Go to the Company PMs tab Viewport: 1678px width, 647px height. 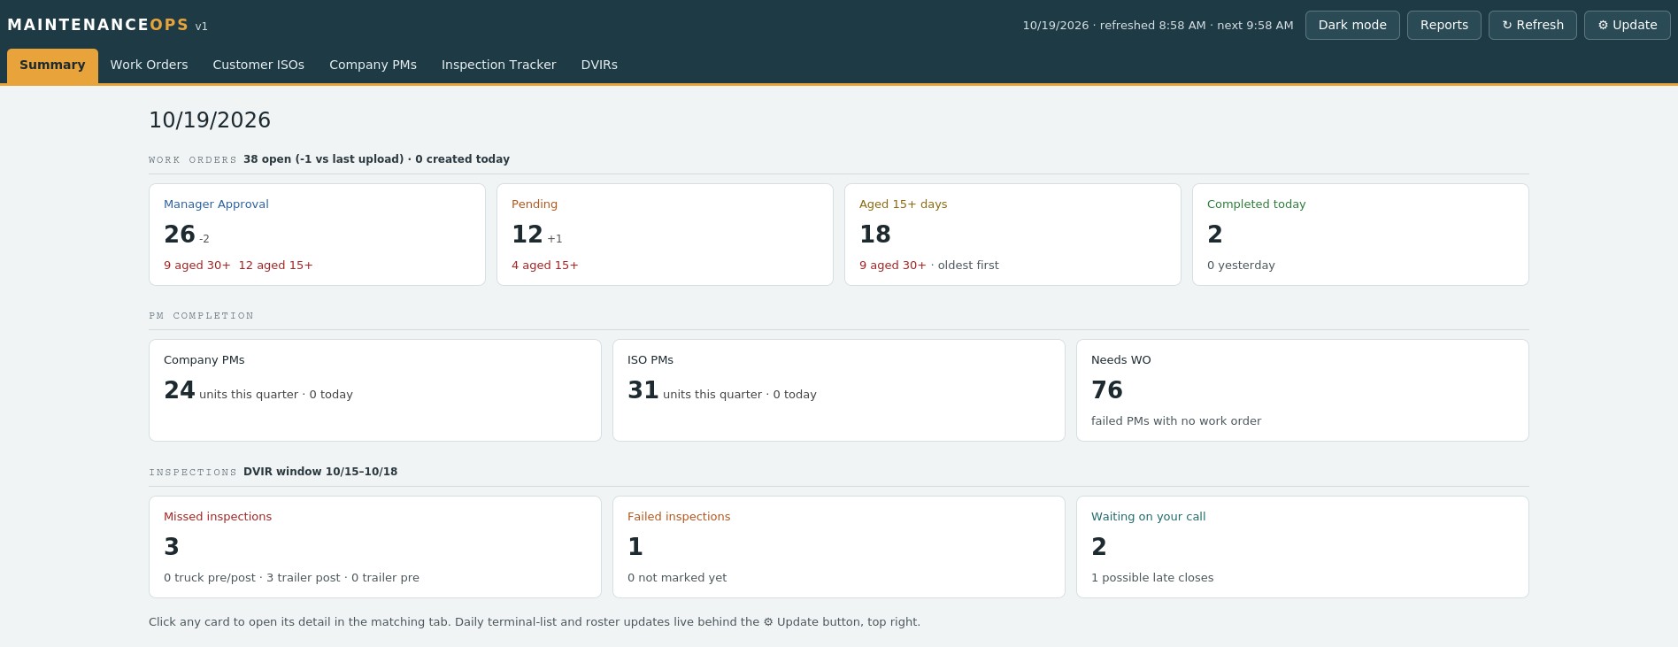click(x=373, y=65)
